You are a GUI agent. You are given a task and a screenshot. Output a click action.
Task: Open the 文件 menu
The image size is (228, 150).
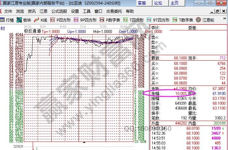point(8,11)
